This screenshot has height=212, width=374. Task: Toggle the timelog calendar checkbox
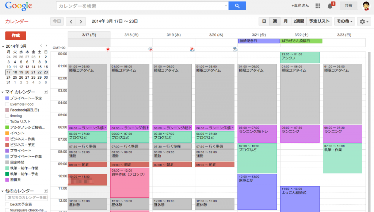pyautogui.click(x=7, y=116)
